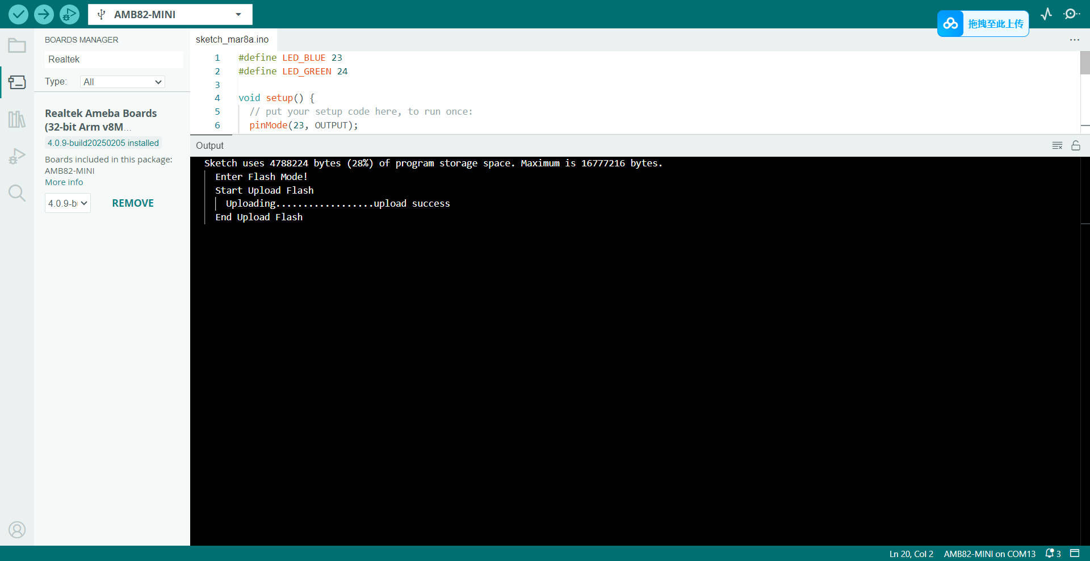This screenshot has width=1090, height=561.
Task: Open the notifications bell with 3 count
Action: click(1053, 554)
